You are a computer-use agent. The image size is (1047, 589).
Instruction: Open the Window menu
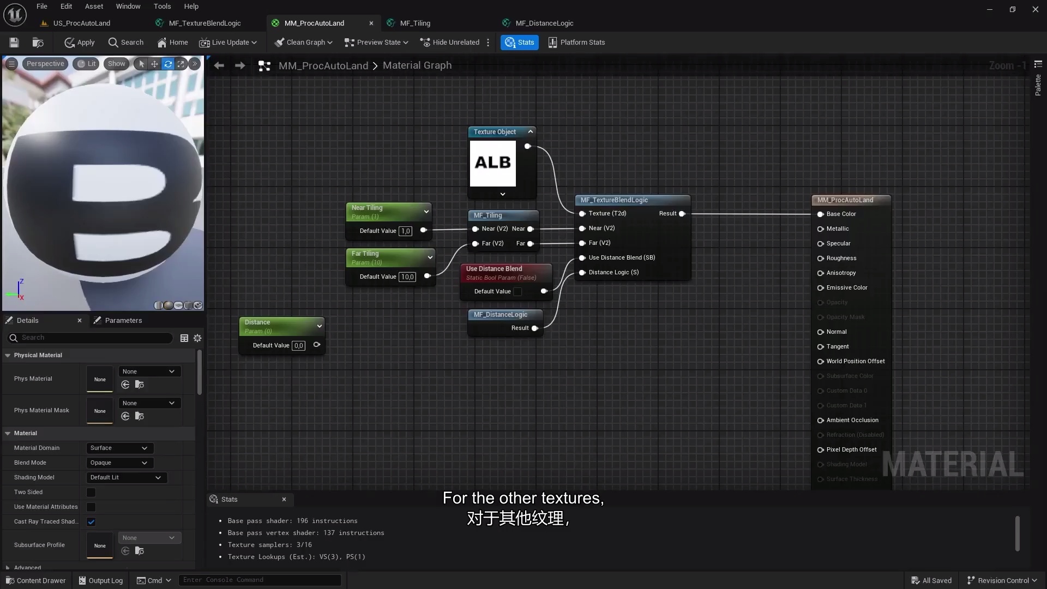pos(128,6)
